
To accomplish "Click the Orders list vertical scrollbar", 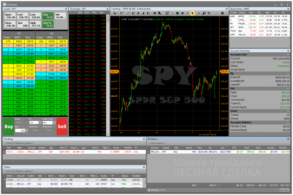I will (144, 183).
